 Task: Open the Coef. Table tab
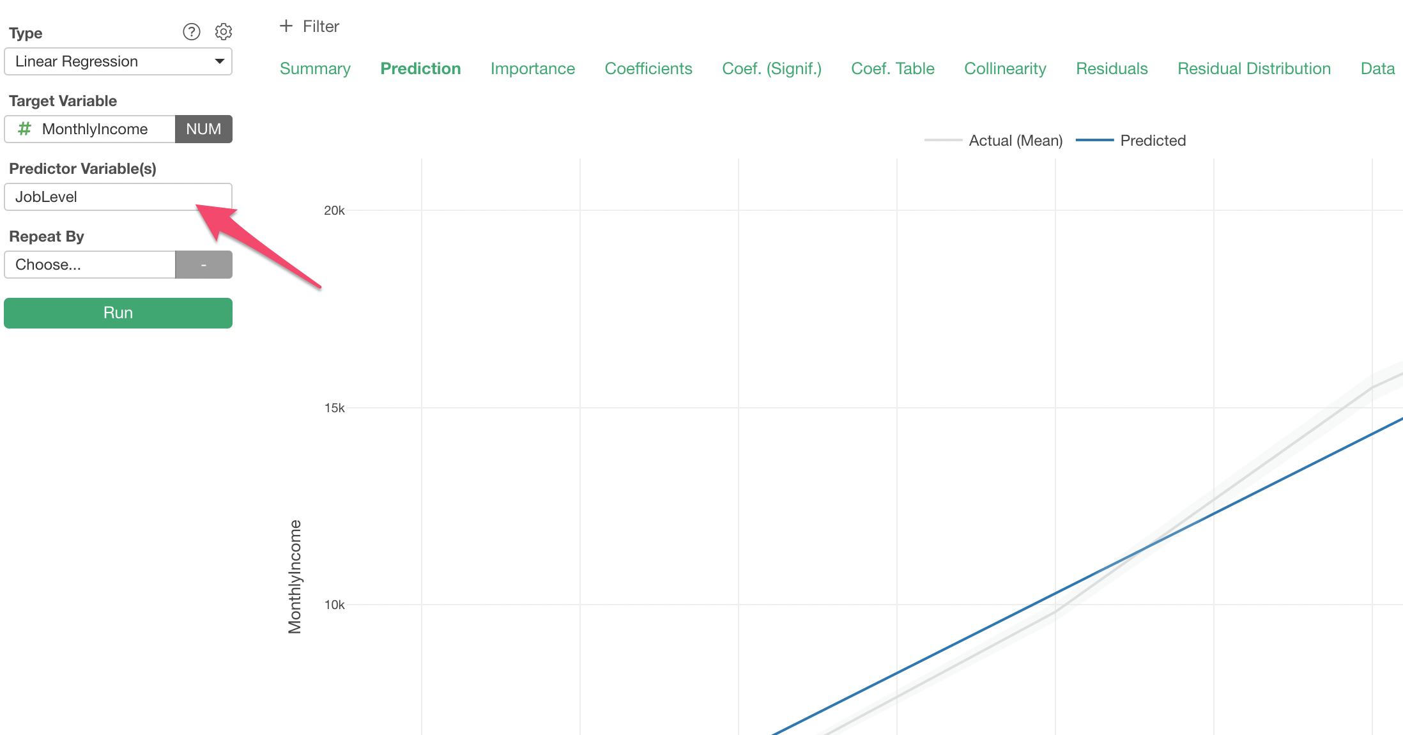(x=892, y=68)
